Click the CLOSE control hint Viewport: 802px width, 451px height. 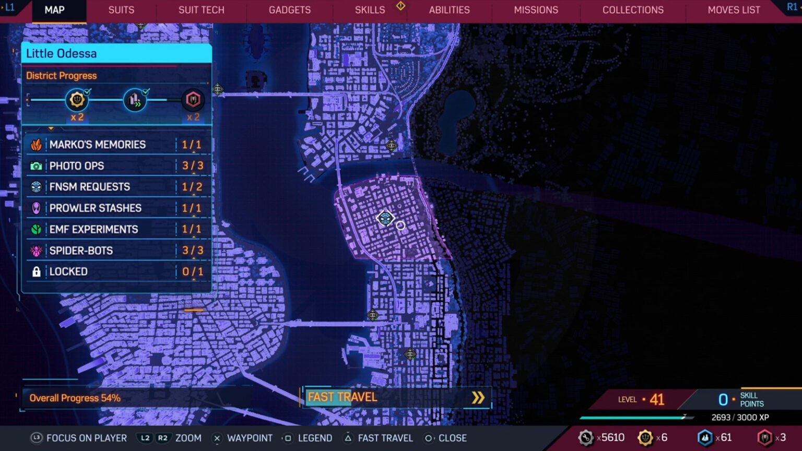[445, 438]
